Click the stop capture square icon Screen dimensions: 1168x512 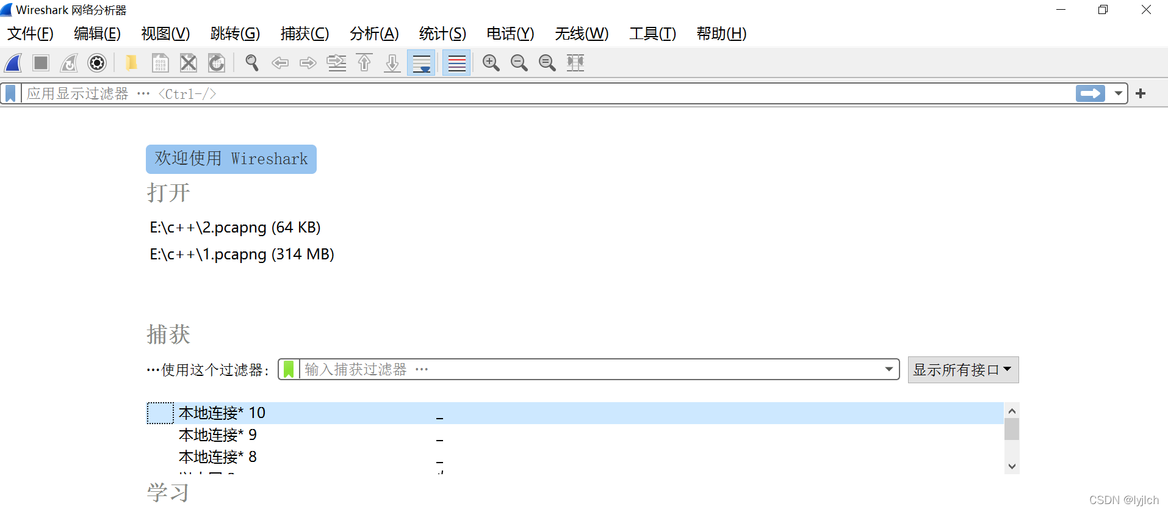pos(41,63)
